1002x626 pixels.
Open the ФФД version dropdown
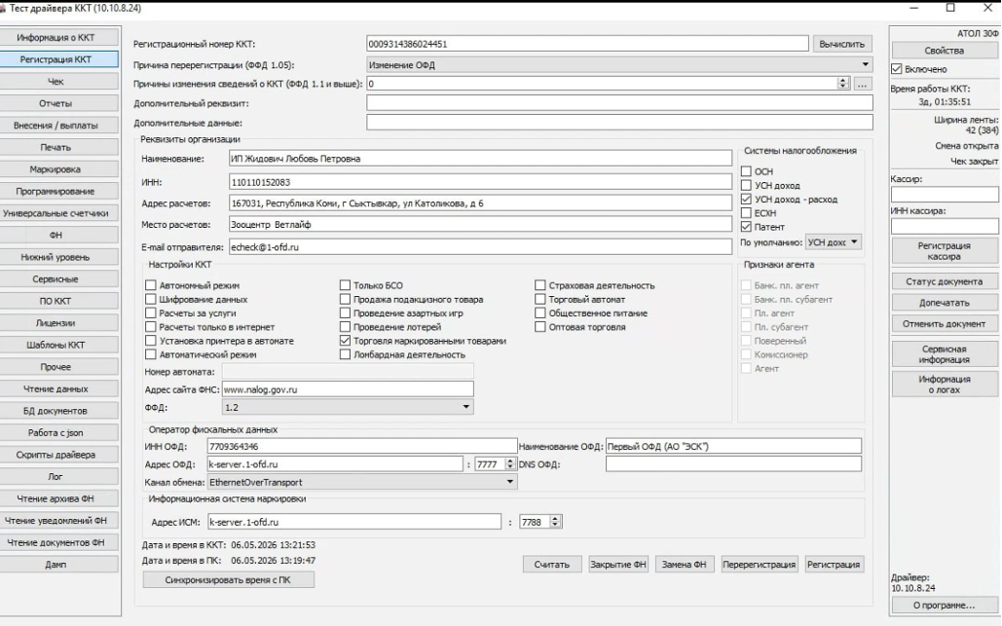[348, 407]
